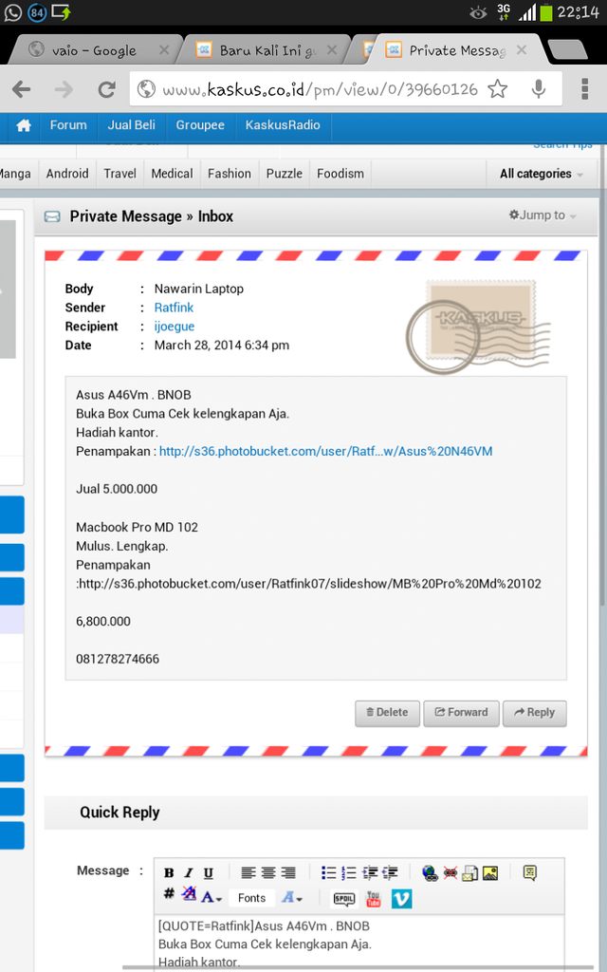Decrease indent in editor

click(x=390, y=873)
